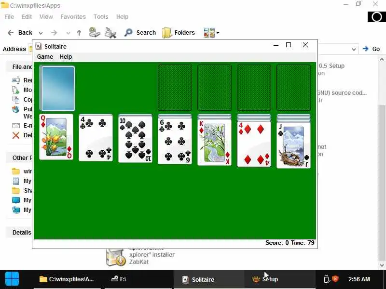386x289 pixels.
Task: Expand the Back button history dropdown
Action: 41,33
